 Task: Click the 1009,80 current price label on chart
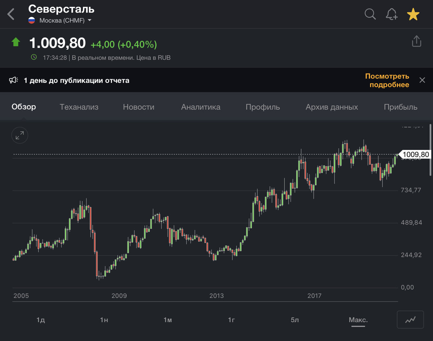(414, 155)
